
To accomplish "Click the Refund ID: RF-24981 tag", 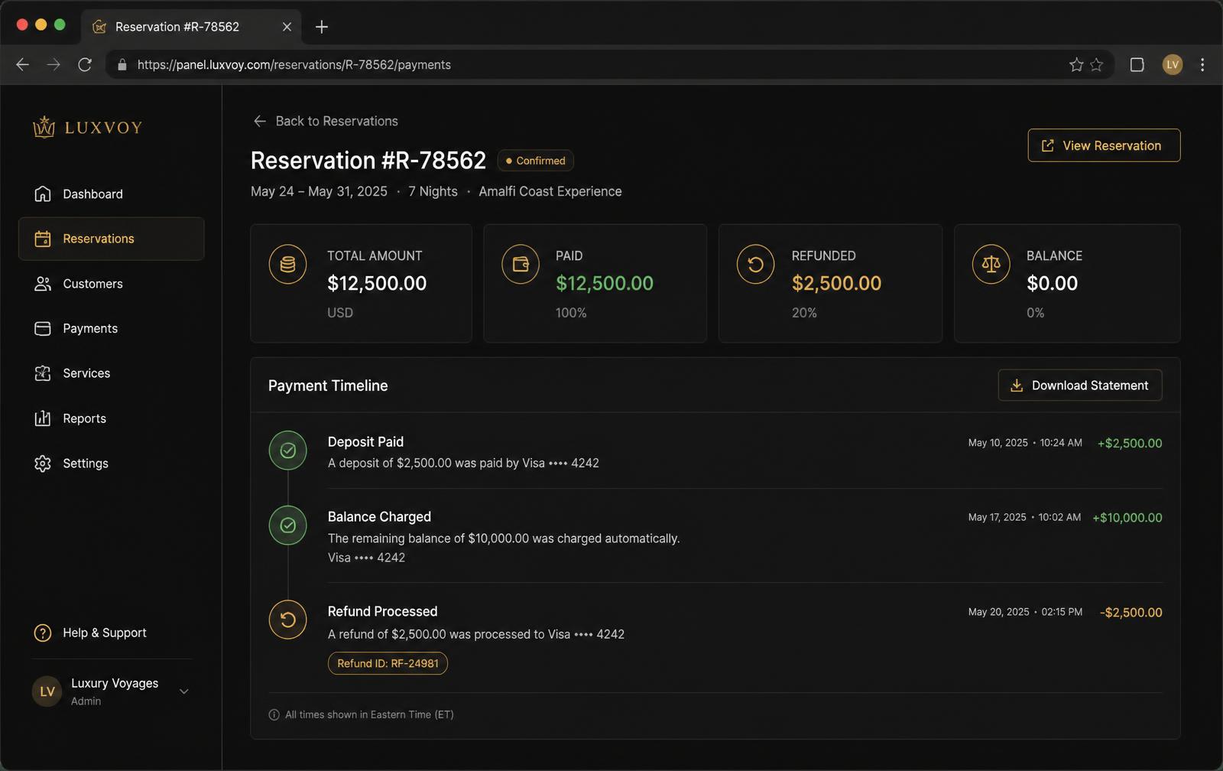I will coord(388,663).
